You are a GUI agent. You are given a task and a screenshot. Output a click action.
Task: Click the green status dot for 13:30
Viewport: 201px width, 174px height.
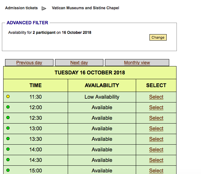coord(8,139)
